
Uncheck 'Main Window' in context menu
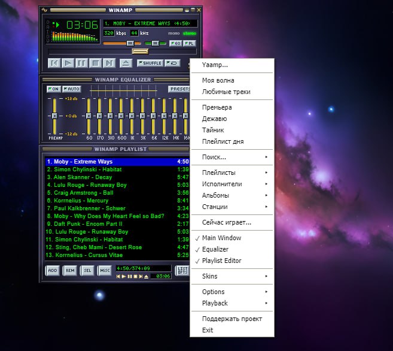232,238
